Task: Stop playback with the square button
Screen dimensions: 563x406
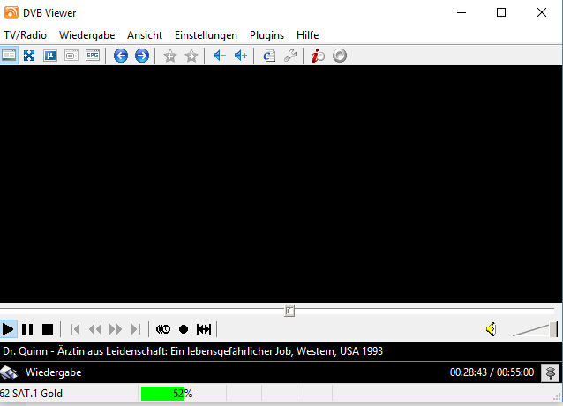Action: pyautogui.click(x=48, y=329)
